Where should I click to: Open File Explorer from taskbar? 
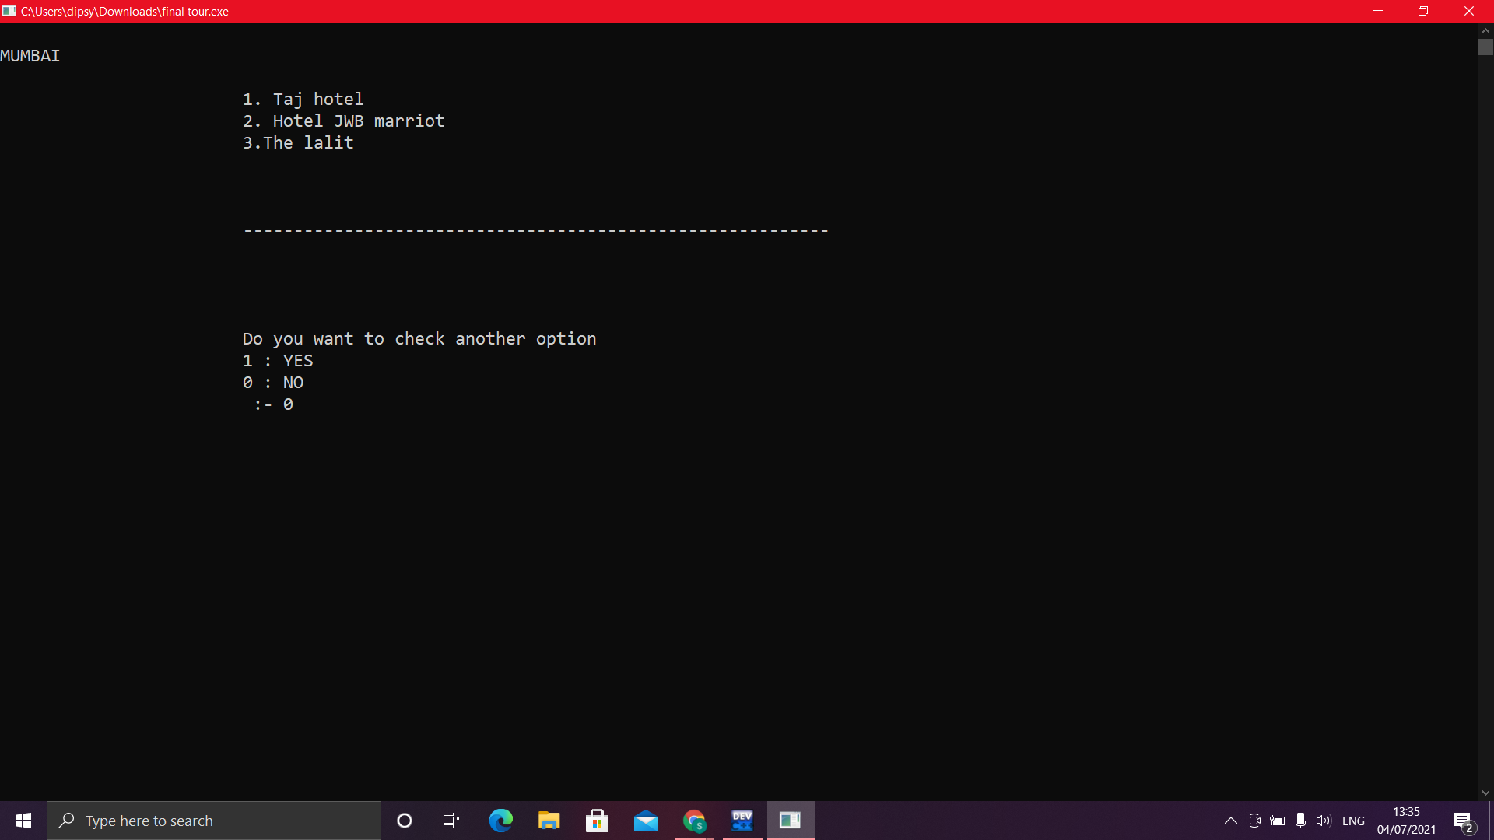pyautogui.click(x=549, y=821)
